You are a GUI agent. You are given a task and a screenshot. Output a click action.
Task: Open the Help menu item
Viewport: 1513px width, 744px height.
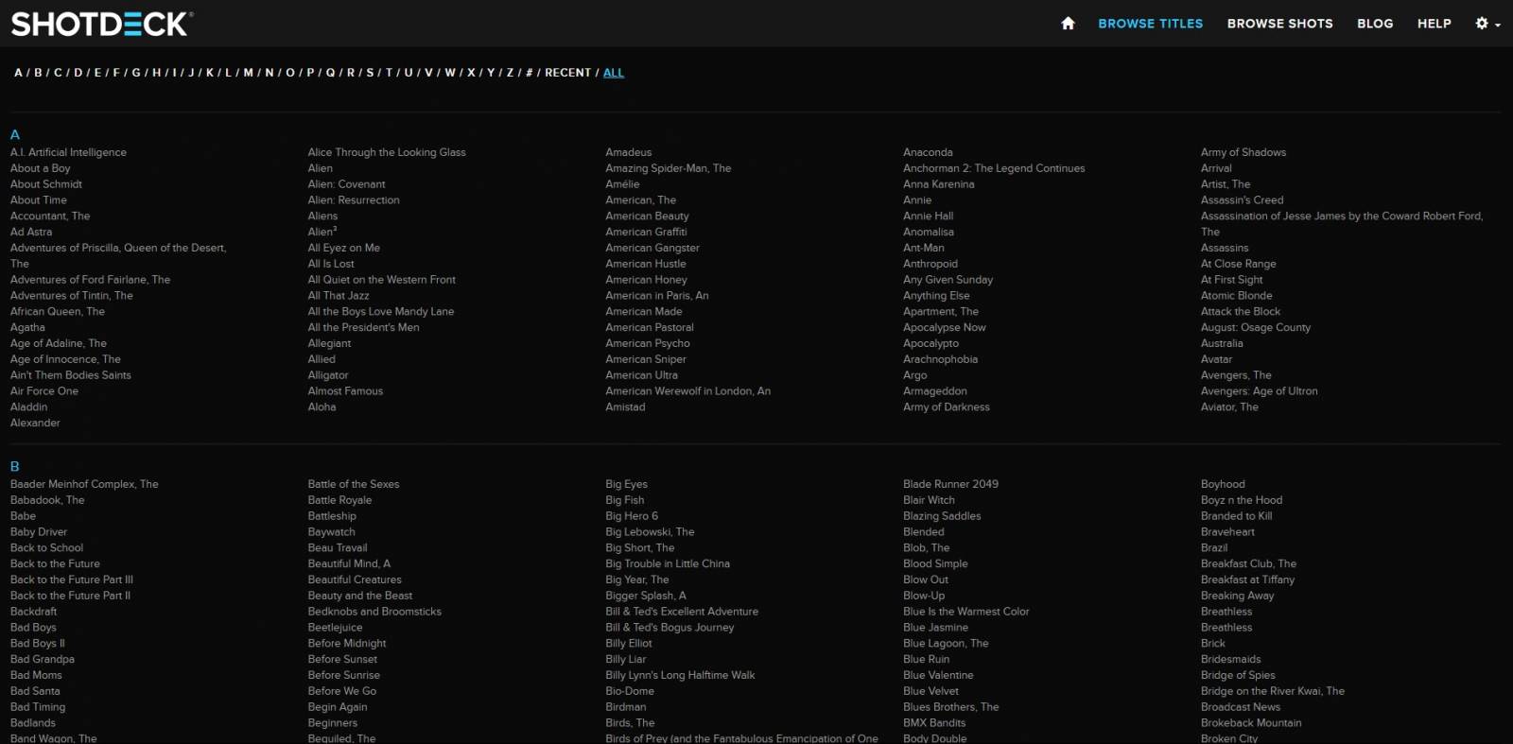tap(1434, 24)
